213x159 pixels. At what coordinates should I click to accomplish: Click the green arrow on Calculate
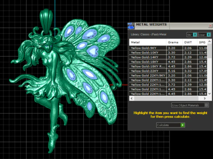click(182, 125)
